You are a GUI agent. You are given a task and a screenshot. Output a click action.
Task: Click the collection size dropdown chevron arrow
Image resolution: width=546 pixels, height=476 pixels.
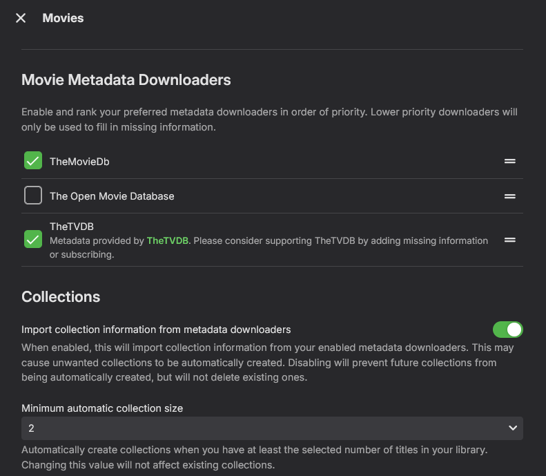coord(513,428)
